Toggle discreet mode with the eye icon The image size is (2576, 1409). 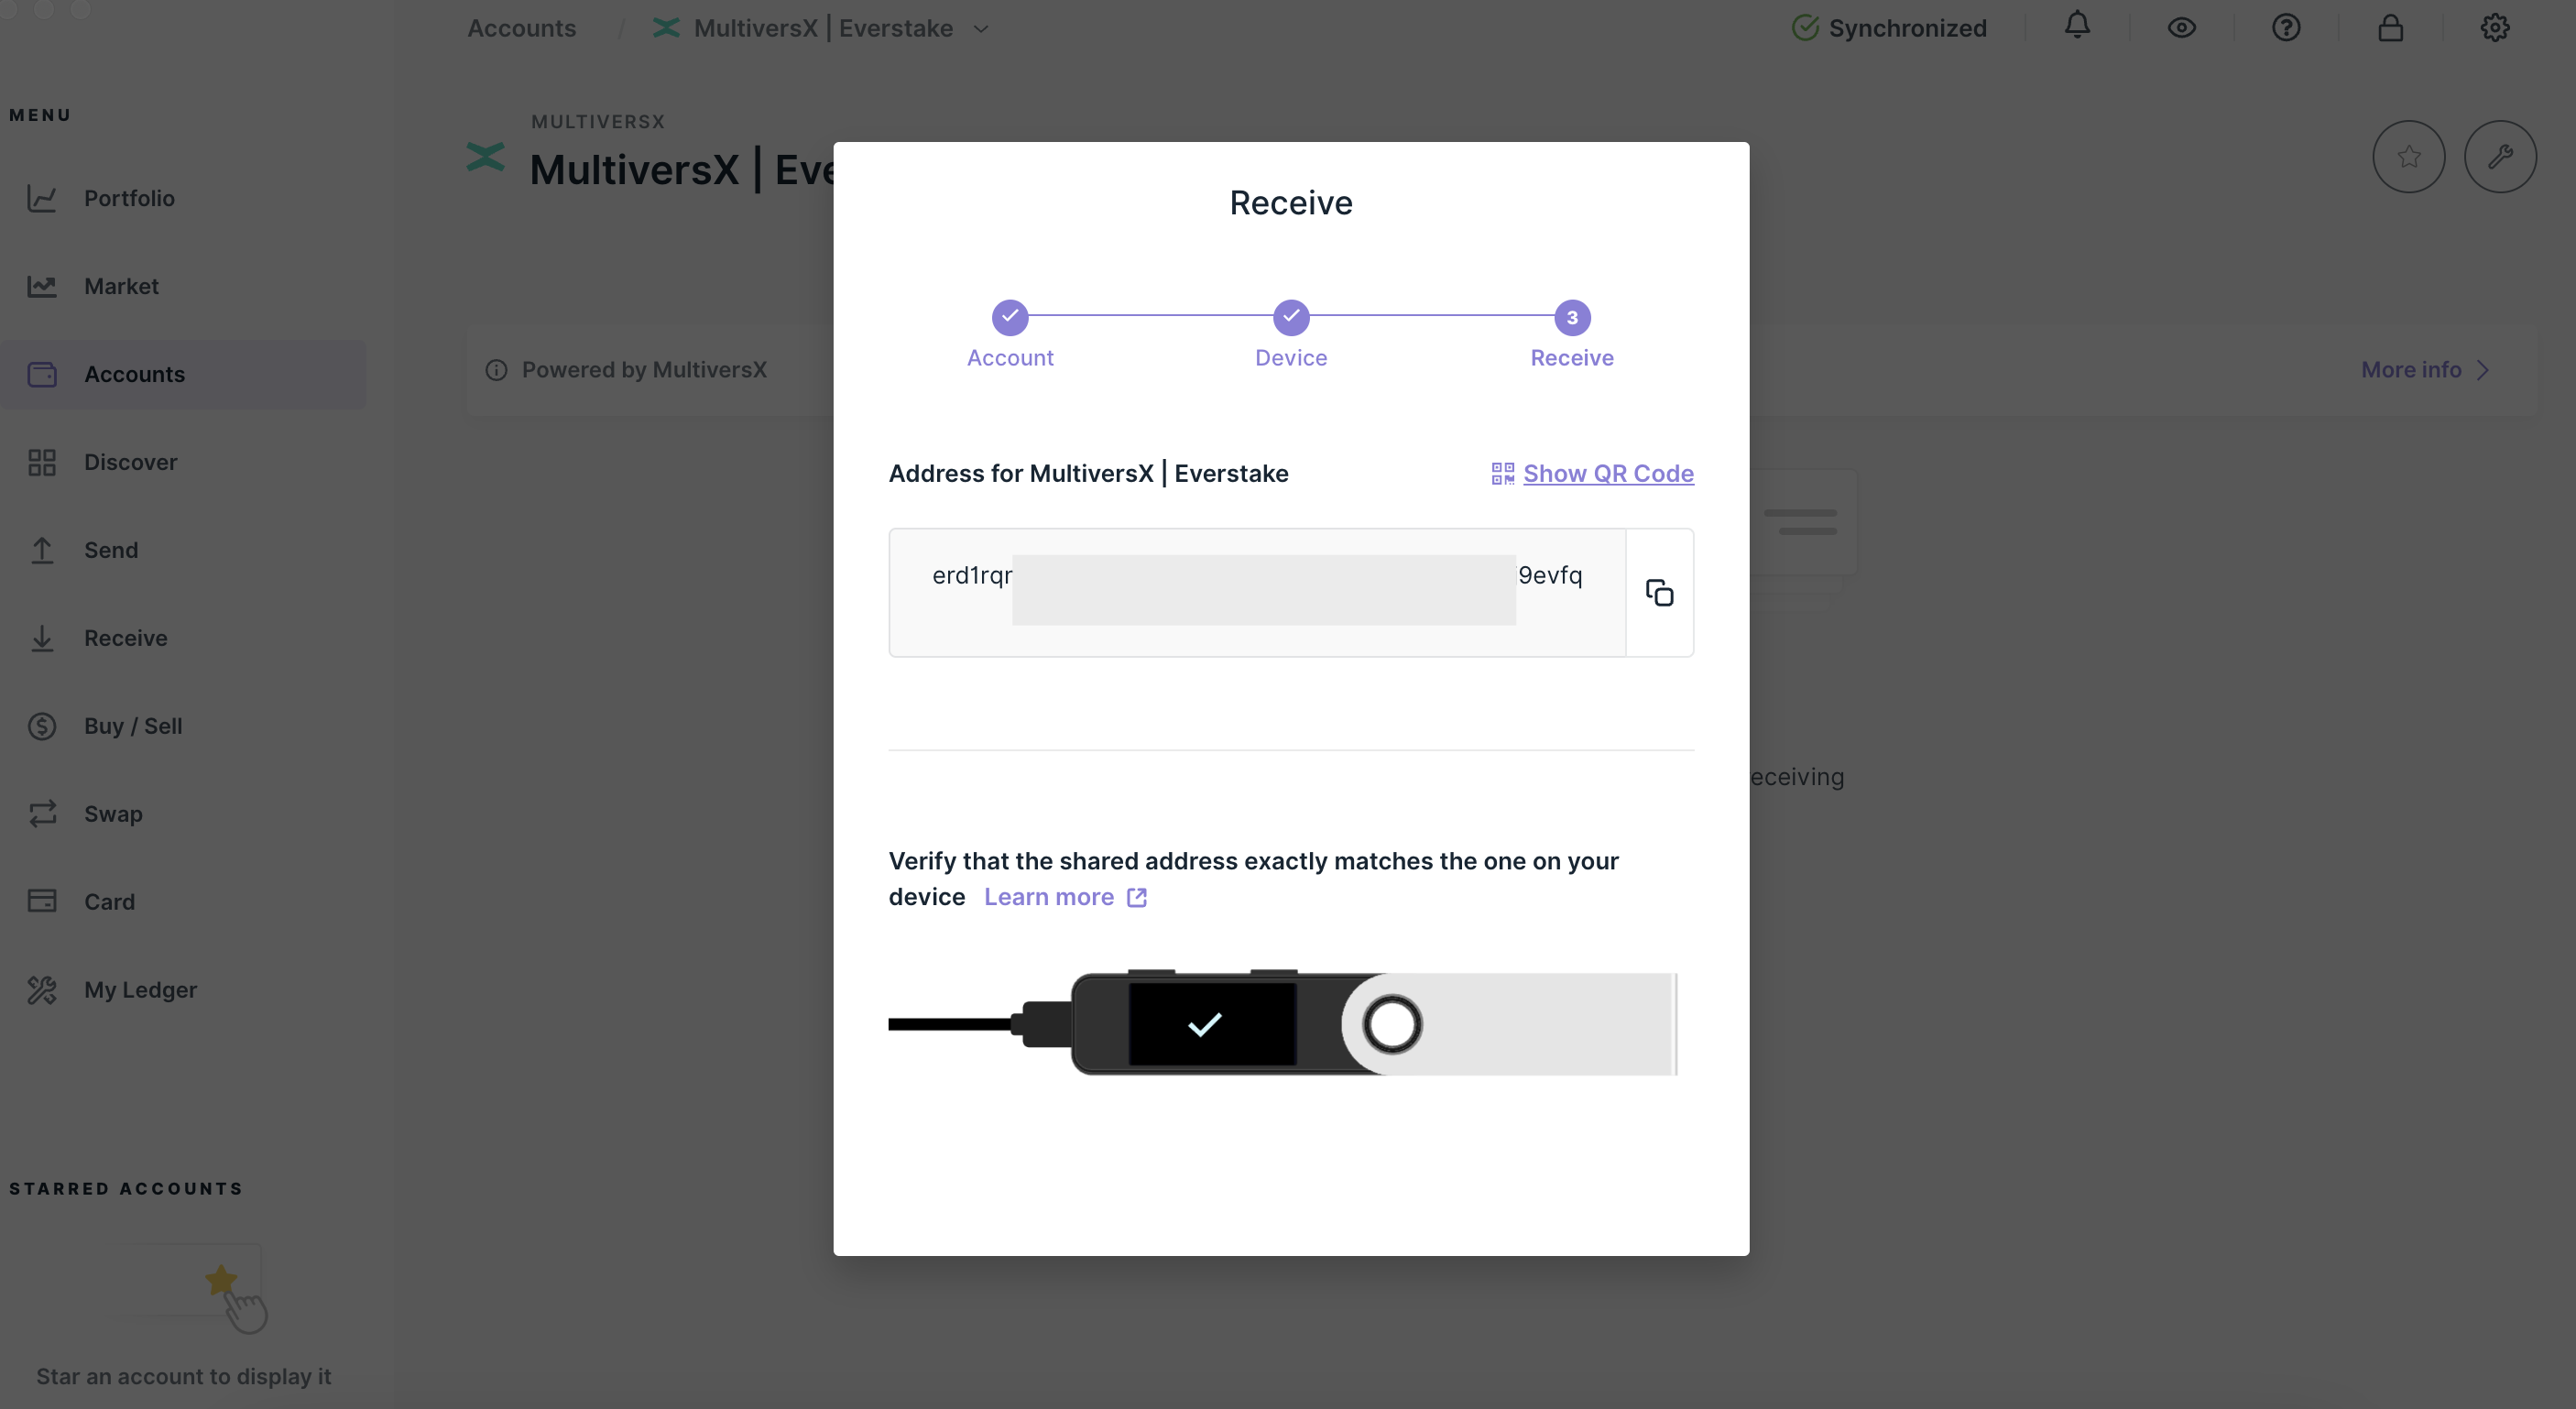(x=2182, y=27)
